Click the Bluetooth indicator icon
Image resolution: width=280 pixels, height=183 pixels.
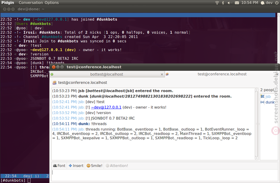click(223, 3)
